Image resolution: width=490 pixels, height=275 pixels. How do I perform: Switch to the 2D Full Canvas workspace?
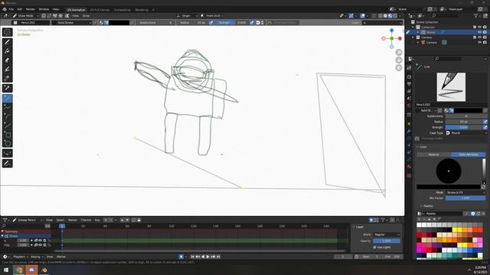pos(100,10)
